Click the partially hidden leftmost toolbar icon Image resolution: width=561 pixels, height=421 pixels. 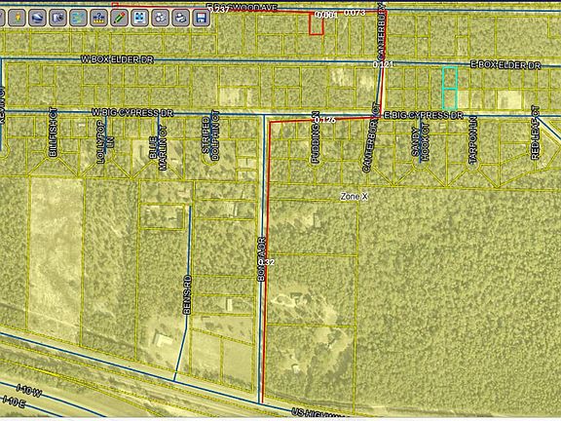pyautogui.click(x=2, y=18)
